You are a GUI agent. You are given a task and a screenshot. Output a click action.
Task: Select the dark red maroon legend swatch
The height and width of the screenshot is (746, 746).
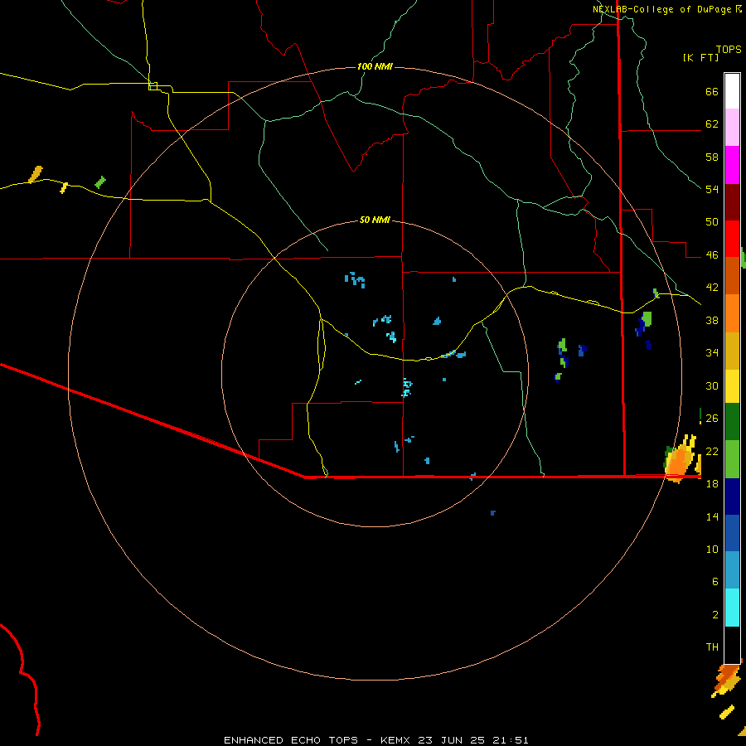pos(732,201)
